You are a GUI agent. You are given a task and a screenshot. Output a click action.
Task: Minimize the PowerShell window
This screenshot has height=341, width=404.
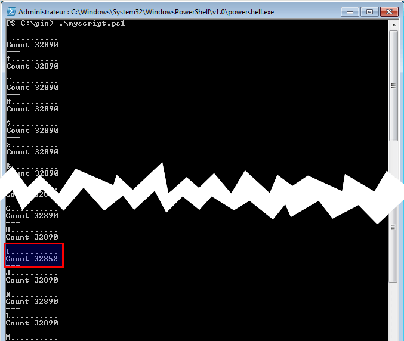click(x=351, y=11)
